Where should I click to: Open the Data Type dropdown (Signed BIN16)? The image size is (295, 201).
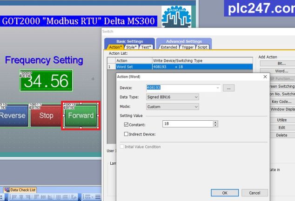[x=172, y=97]
